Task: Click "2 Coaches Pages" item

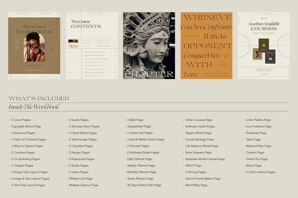Action: [x=23, y=152]
